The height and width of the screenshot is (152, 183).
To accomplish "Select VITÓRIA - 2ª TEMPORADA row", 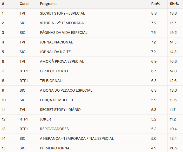I will click(62, 23).
